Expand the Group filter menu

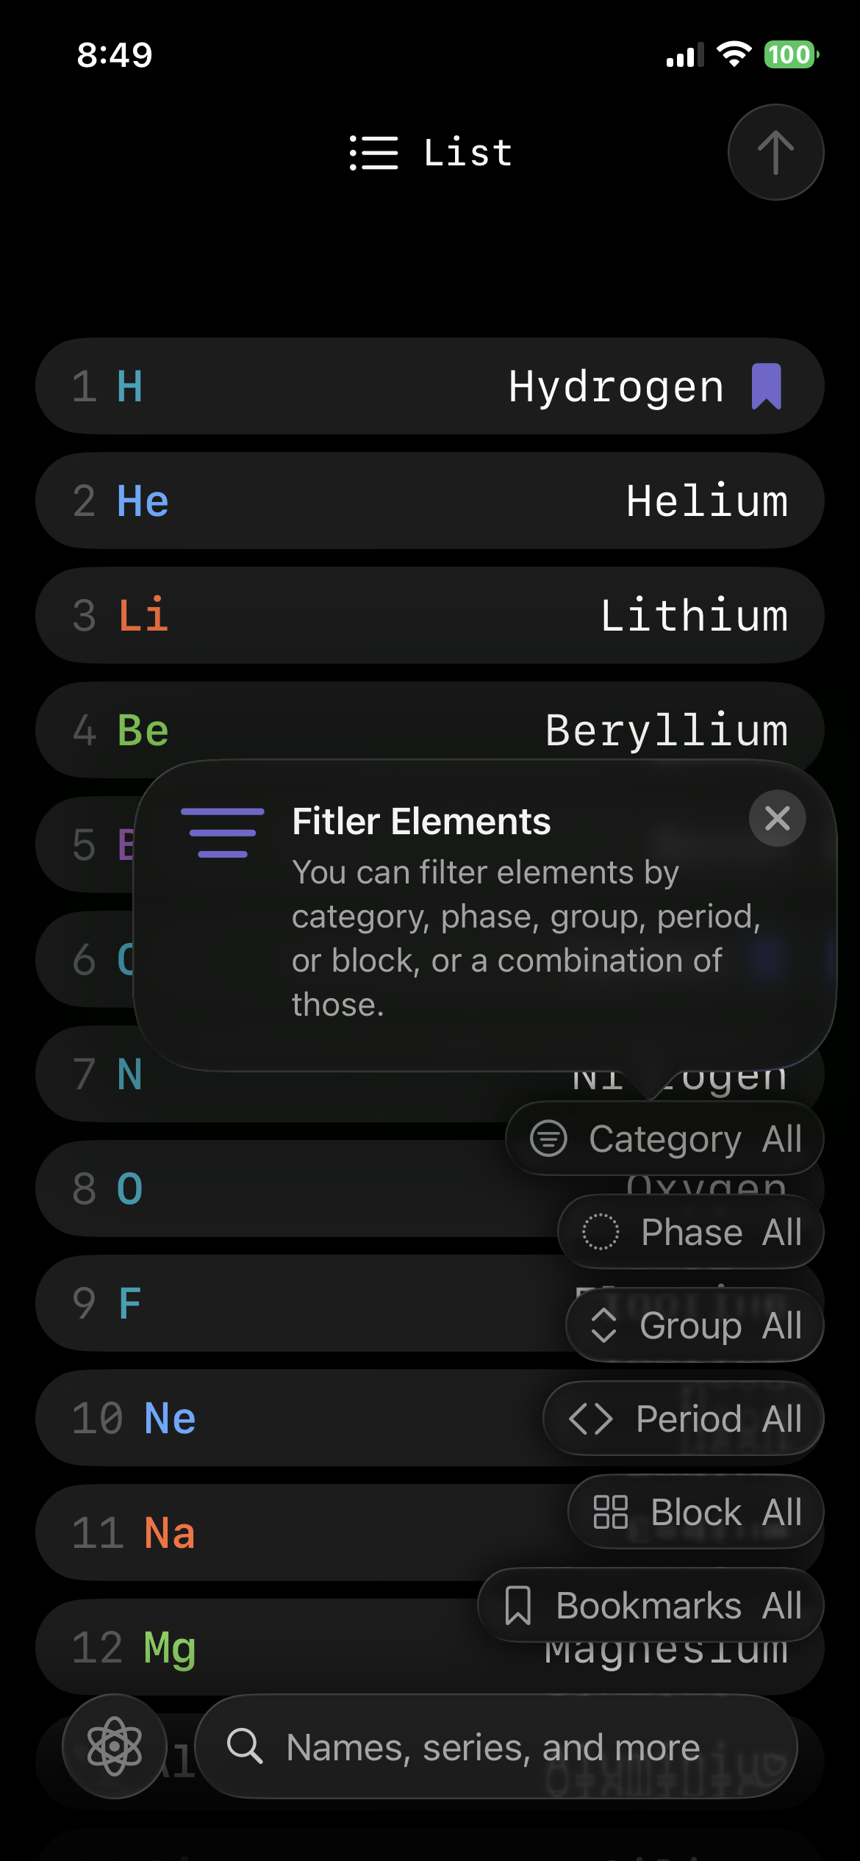coord(695,1325)
